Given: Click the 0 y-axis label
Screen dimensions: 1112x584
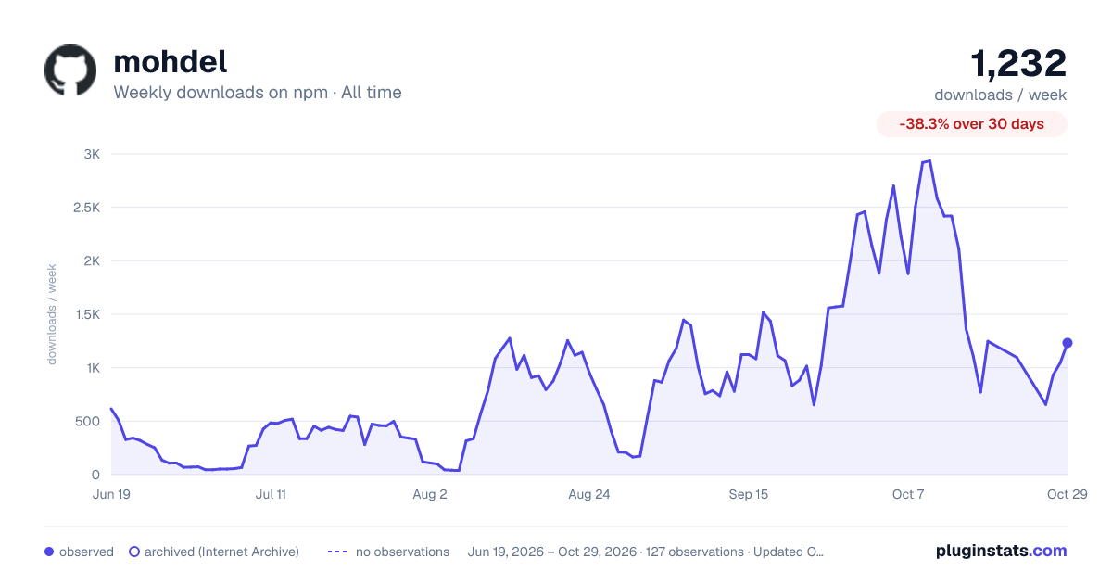Looking at the screenshot, I should tap(95, 475).
